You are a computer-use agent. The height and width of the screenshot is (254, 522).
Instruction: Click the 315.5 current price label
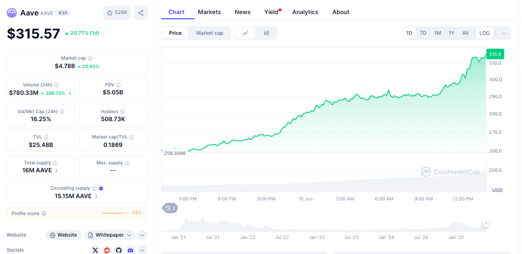pos(495,54)
